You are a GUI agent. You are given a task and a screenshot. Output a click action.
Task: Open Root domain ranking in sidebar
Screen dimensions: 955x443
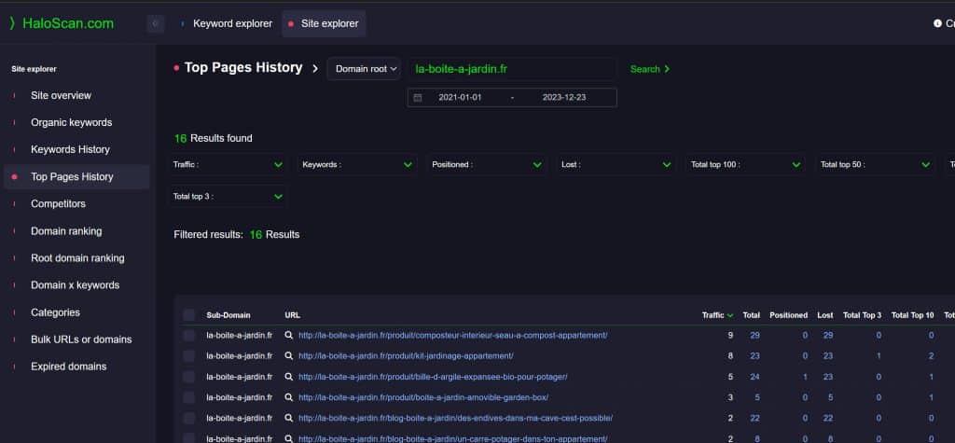pos(77,257)
